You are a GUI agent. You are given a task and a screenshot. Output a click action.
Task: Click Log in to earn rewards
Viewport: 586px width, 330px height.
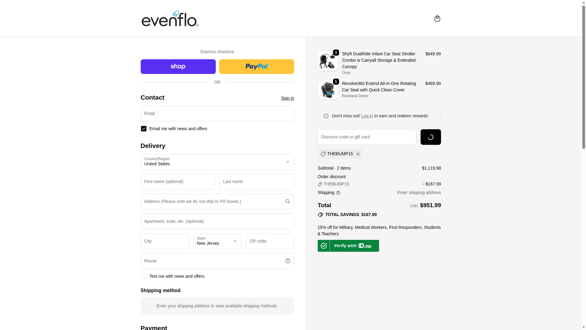coord(367,116)
